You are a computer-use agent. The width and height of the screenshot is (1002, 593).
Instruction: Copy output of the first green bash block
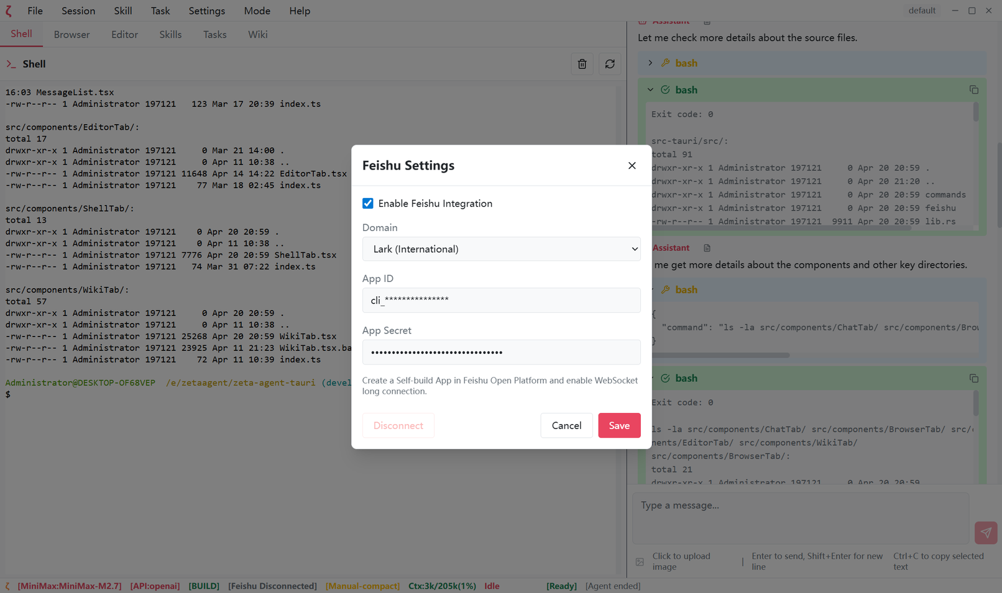click(973, 90)
